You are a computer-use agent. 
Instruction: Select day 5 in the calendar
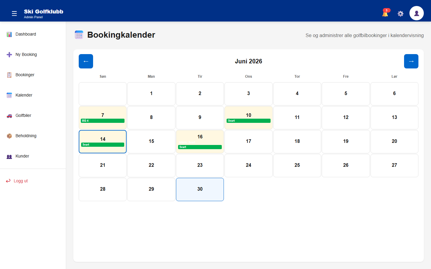(x=346, y=94)
